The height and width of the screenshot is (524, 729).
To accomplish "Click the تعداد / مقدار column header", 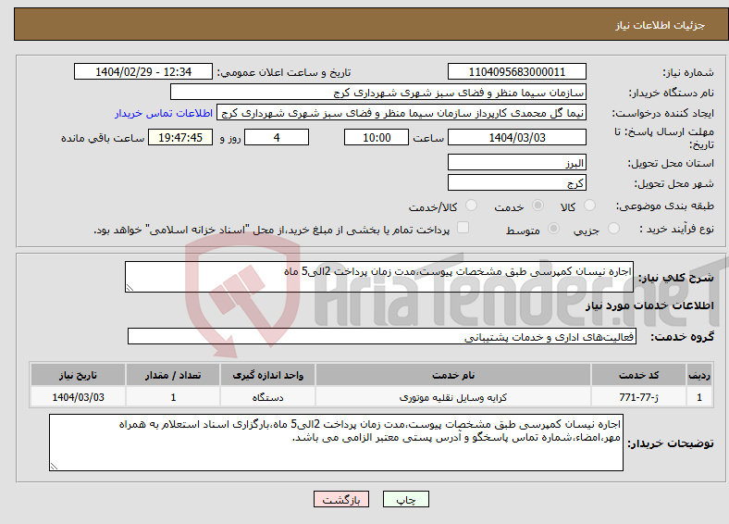I will [173, 375].
